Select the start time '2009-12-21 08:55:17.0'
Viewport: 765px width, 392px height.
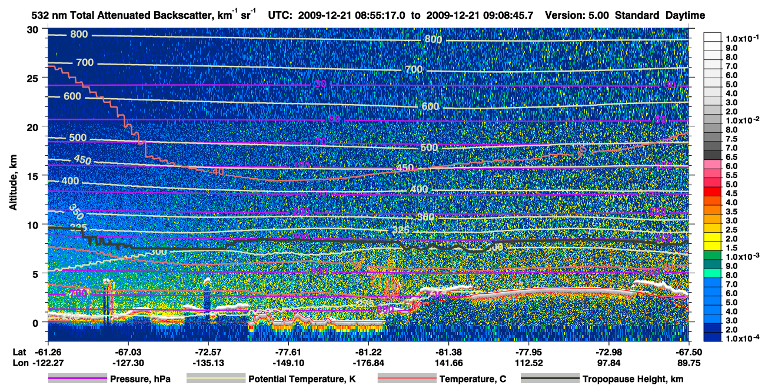(351, 15)
